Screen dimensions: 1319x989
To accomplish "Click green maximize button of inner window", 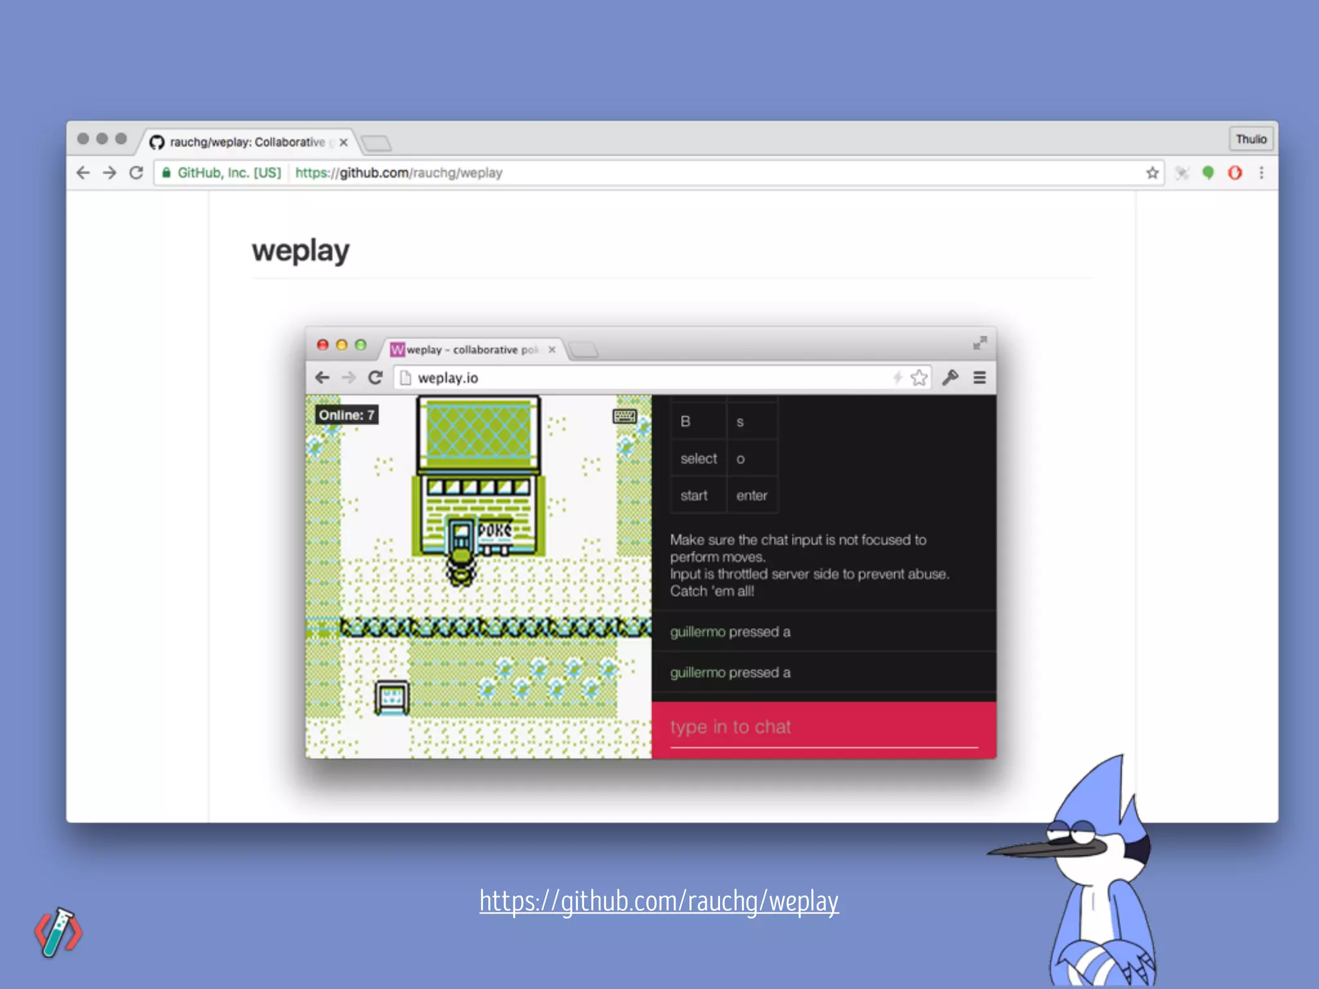I will (x=361, y=345).
